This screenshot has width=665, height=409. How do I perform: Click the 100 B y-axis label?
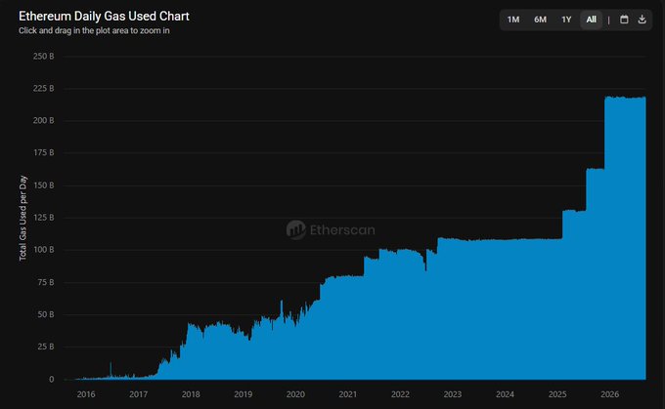44,250
